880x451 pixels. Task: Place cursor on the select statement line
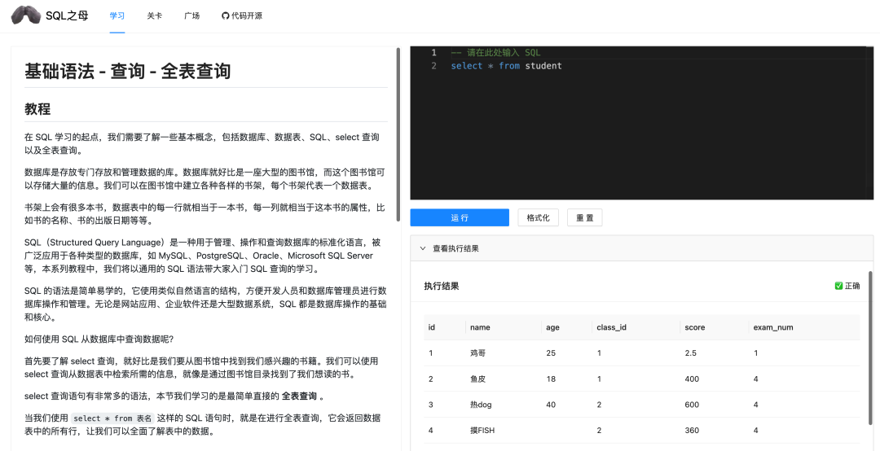506,66
